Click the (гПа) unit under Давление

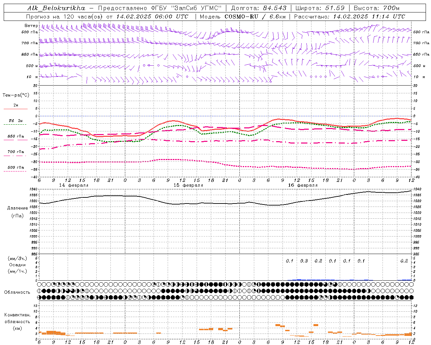coord(17,216)
